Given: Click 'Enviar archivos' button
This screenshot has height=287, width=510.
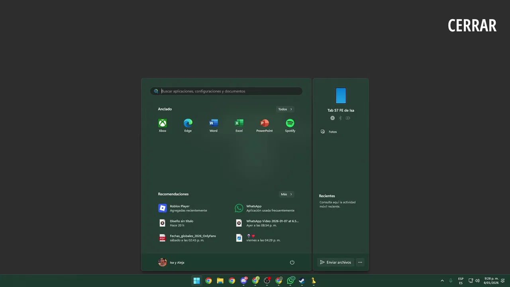Looking at the screenshot, I should point(335,262).
